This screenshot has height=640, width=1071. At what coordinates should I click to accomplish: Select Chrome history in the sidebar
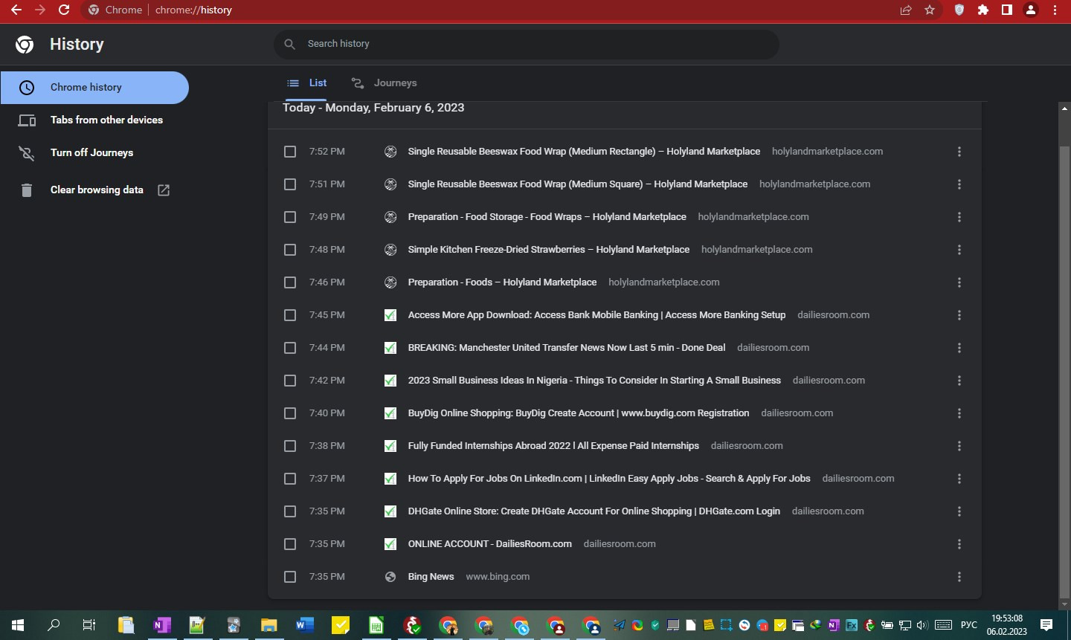[x=94, y=88]
